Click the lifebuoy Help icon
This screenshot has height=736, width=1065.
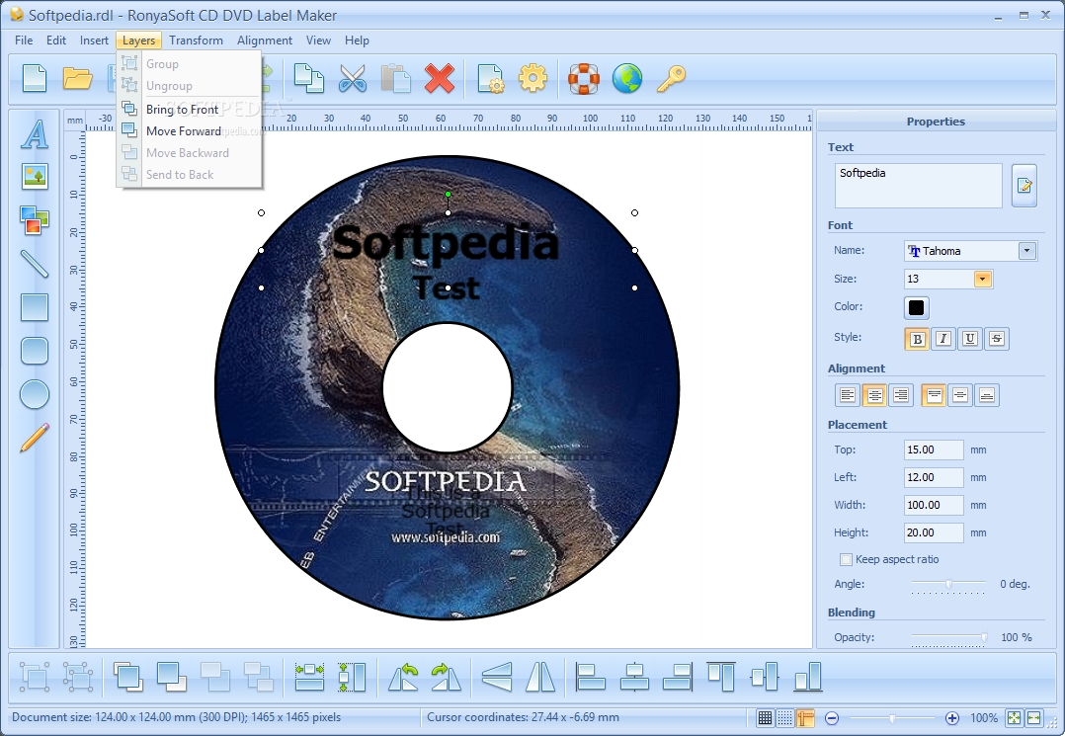(x=584, y=78)
